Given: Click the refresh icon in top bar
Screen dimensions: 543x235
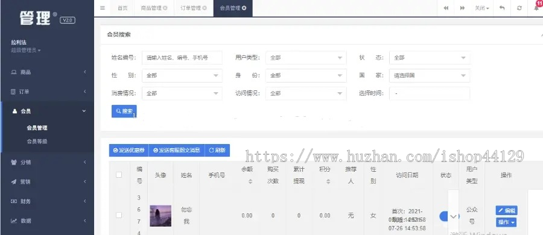Looking at the screenshot, I should point(519,8).
